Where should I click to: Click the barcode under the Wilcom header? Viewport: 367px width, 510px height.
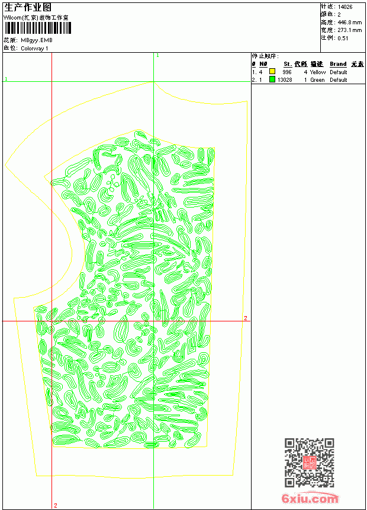point(37,28)
